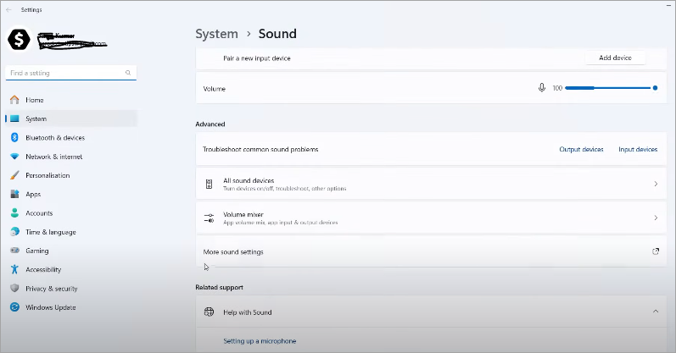Click the Accessibility figure icon
This screenshot has width=676, height=353.
pyautogui.click(x=14, y=269)
